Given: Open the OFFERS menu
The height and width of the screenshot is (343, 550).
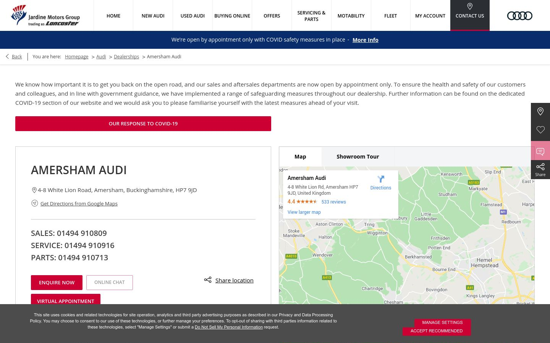Looking at the screenshot, I should pyautogui.click(x=272, y=16).
